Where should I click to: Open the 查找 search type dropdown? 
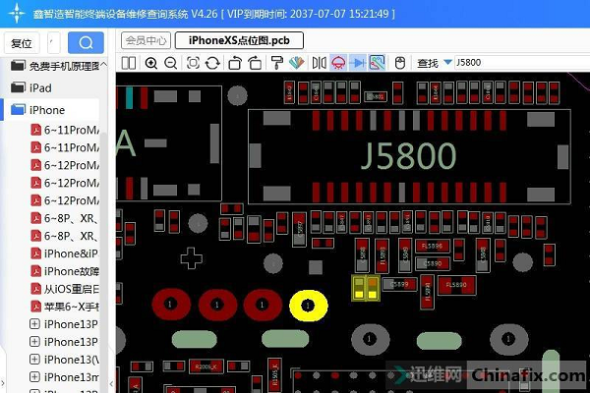[x=447, y=63]
